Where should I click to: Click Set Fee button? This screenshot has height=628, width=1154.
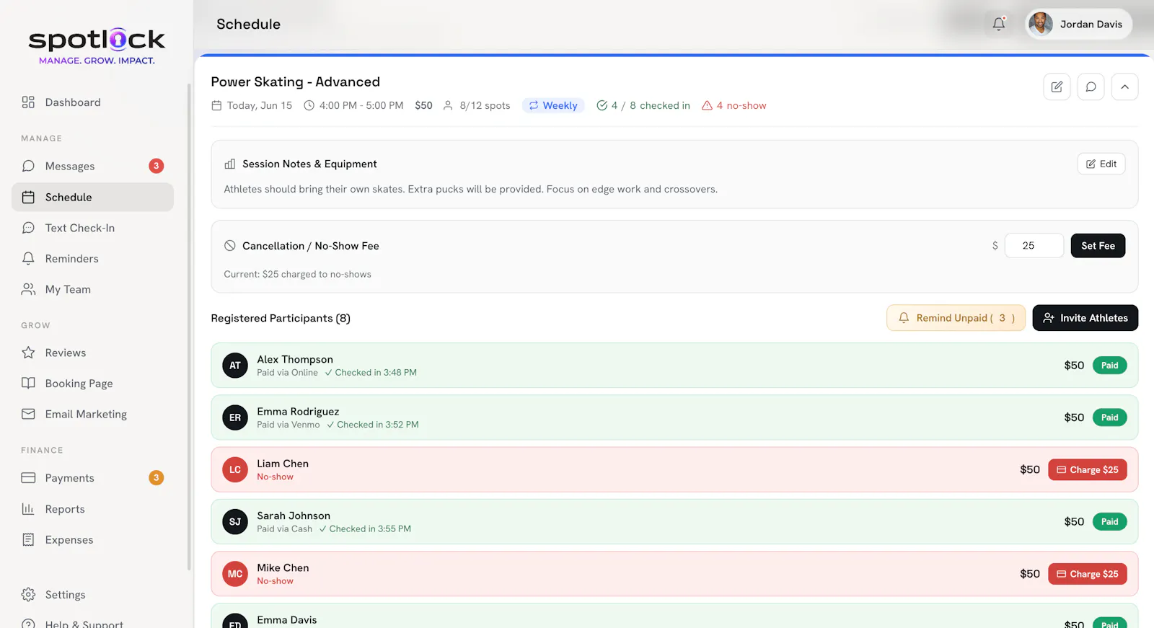coord(1098,246)
